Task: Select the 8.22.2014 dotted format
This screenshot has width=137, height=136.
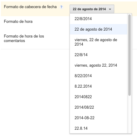Action: [98, 86]
